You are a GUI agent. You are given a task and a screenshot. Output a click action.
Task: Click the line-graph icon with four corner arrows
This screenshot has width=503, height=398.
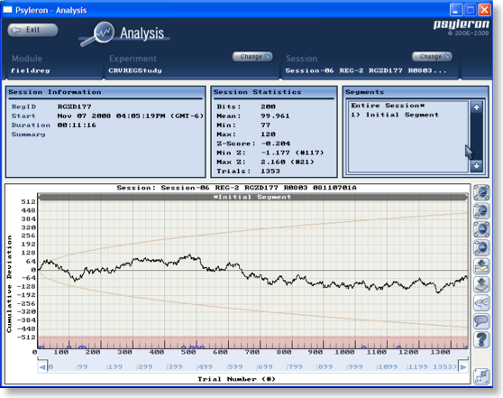(x=481, y=192)
